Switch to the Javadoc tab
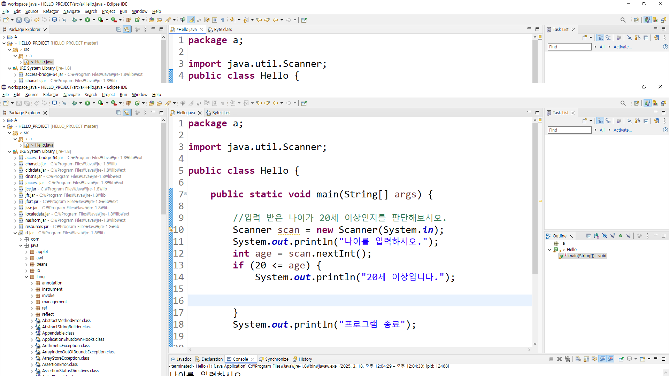The image size is (669, 376). coord(181,359)
